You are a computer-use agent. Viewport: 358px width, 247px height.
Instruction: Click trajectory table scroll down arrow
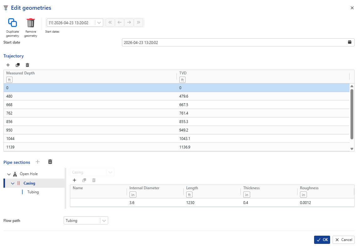(x=352, y=149)
